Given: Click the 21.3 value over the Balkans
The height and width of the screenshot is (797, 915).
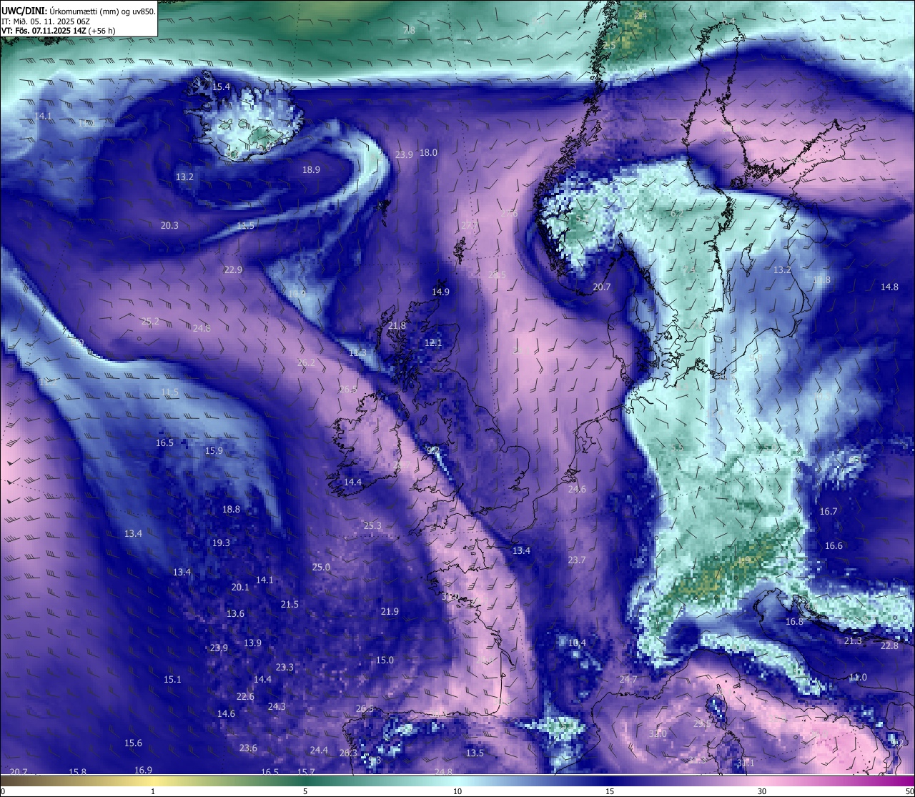Looking at the screenshot, I should pos(853,642).
